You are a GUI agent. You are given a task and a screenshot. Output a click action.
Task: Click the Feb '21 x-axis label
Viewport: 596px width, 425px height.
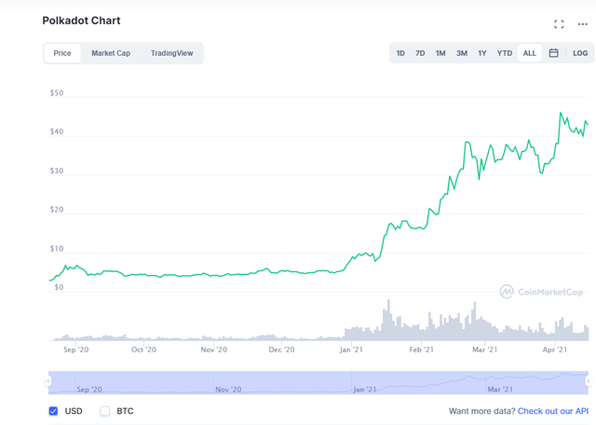click(421, 350)
